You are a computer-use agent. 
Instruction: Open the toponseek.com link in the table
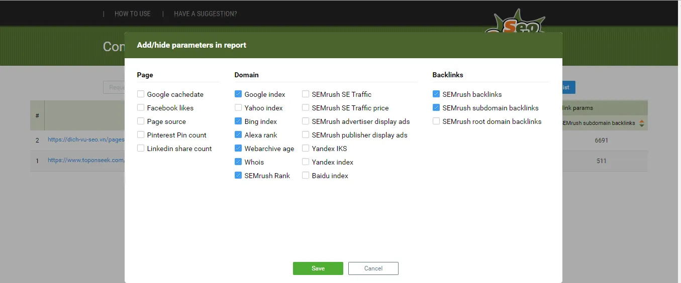click(x=85, y=161)
